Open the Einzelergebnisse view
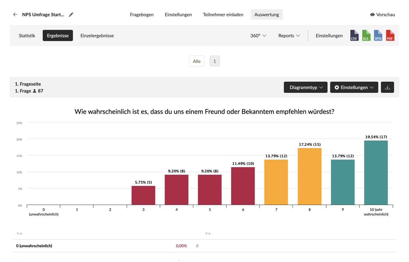This screenshot has width=409, height=262. [x=97, y=36]
